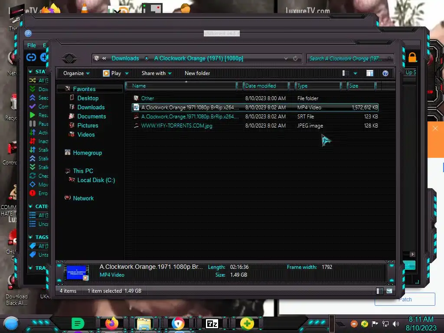Click Downloads in the address breadcrumb
This screenshot has width=444, height=333.
pyautogui.click(x=125, y=59)
